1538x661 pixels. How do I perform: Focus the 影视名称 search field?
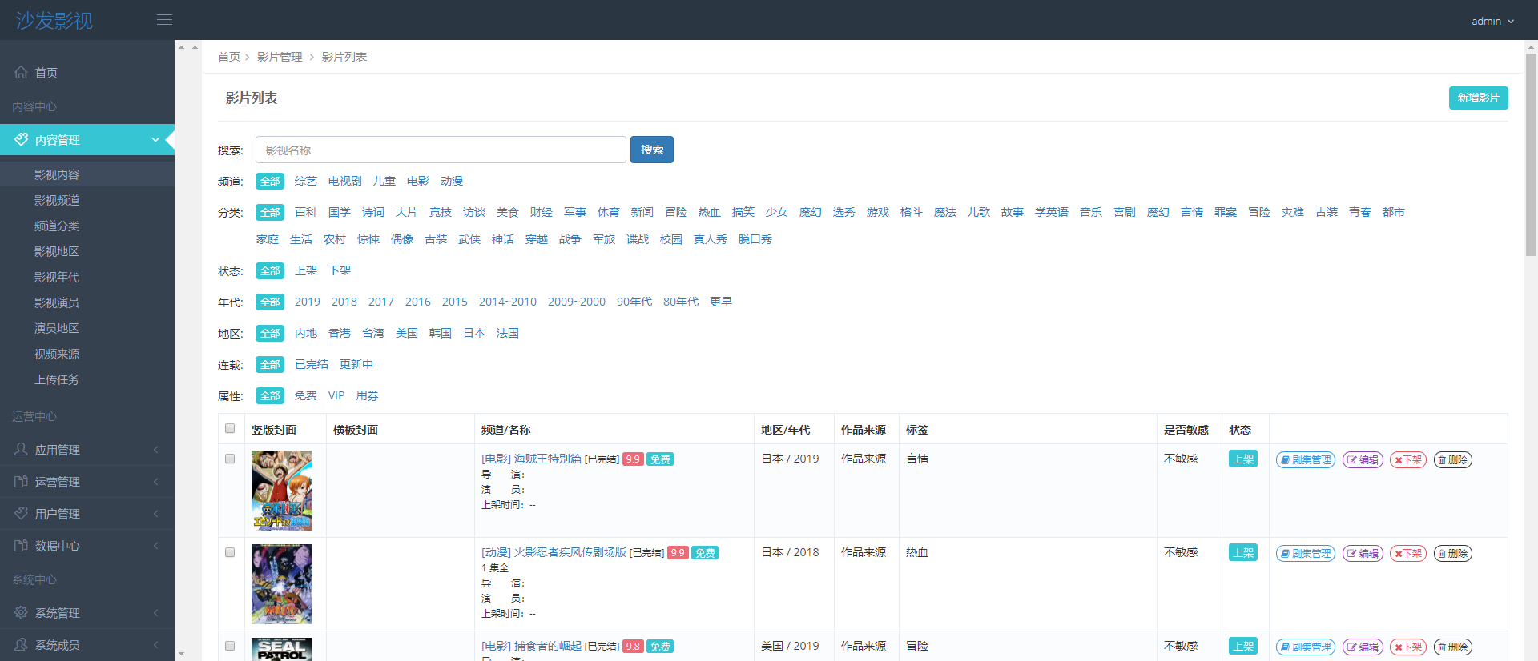point(441,150)
